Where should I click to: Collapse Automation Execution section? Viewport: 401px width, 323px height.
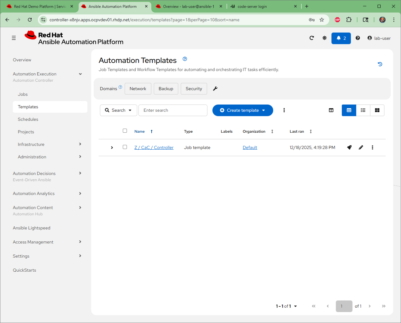click(x=81, y=74)
